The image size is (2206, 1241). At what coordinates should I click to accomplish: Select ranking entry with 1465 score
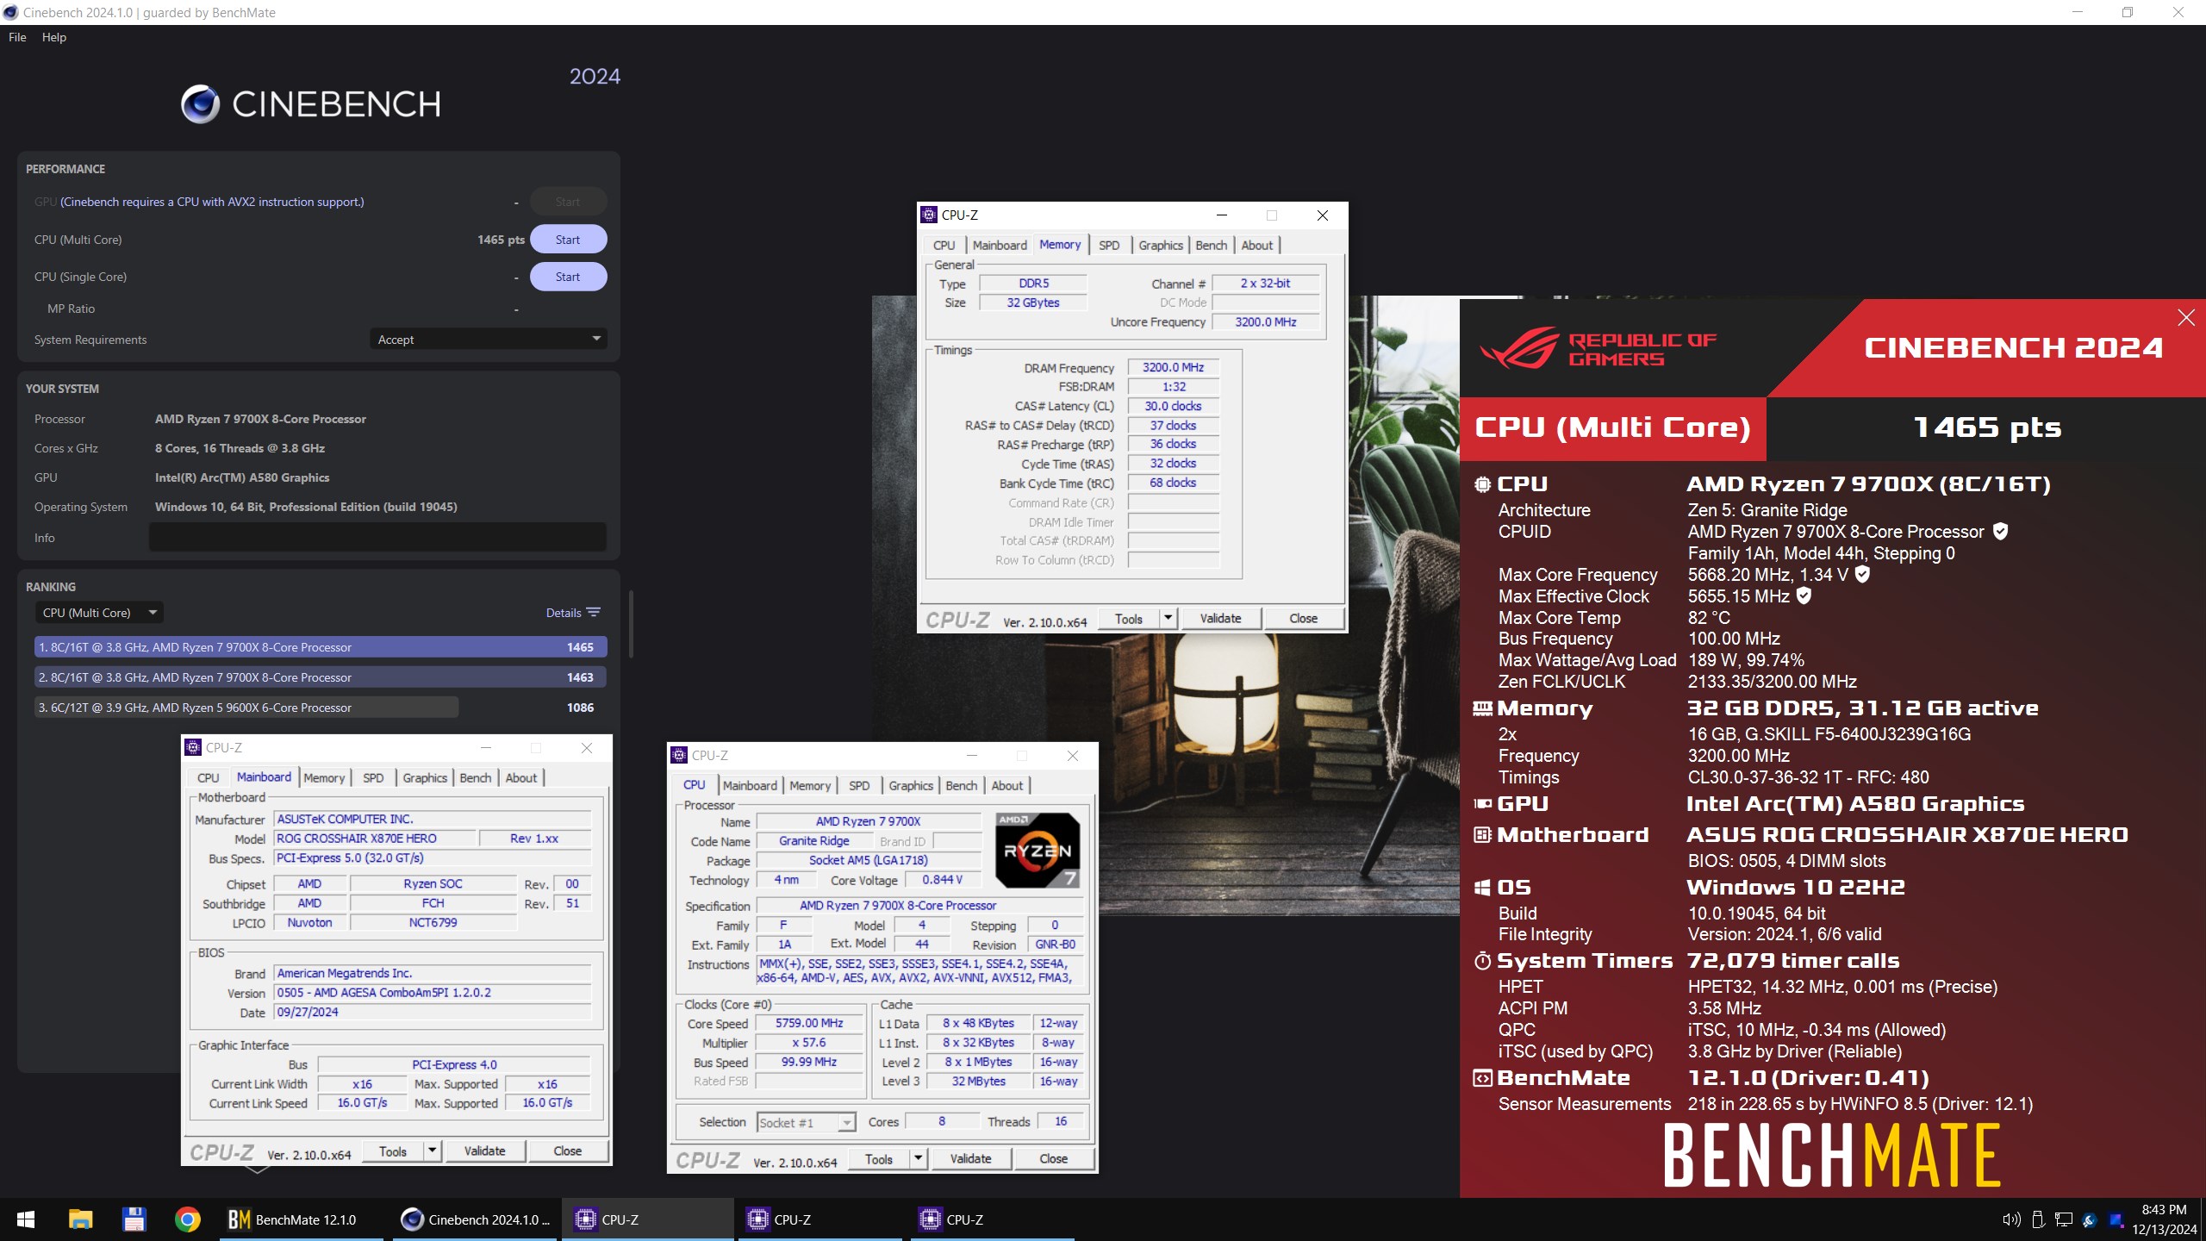point(321,647)
